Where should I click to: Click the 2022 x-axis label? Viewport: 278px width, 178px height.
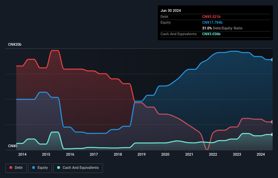[213, 154]
